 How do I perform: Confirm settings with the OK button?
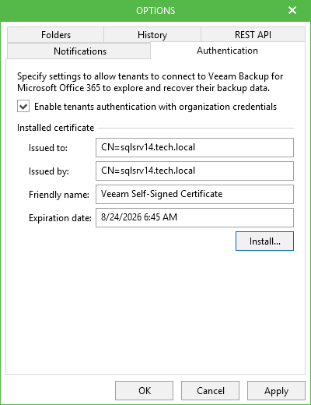[x=145, y=390]
